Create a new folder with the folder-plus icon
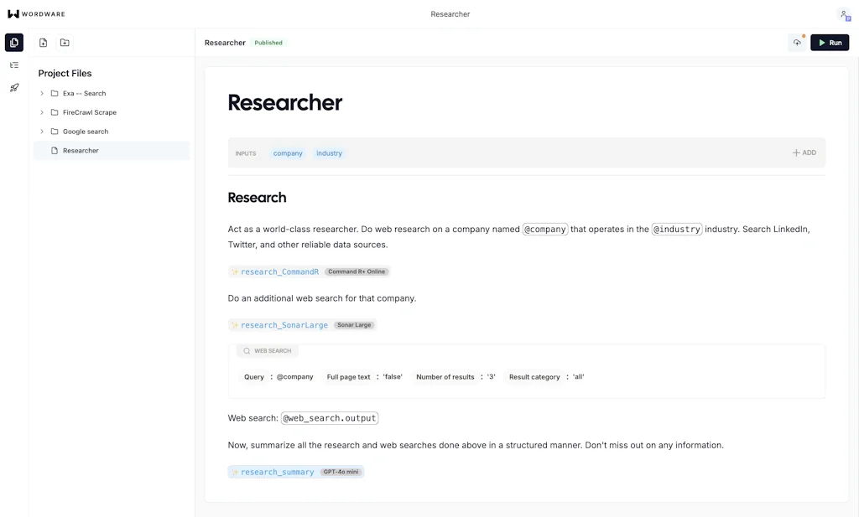Viewport: 859px width, 517px height. click(x=65, y=42)
